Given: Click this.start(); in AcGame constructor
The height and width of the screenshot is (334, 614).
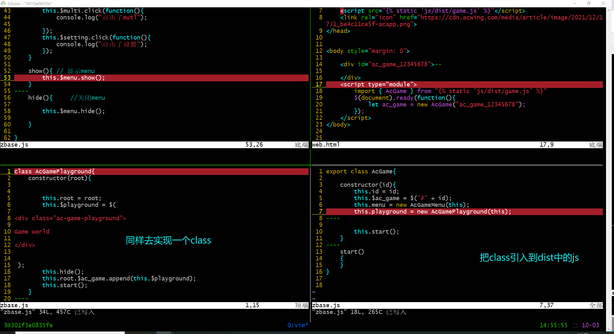Looking at the screenshot, I should click(376, 232).
